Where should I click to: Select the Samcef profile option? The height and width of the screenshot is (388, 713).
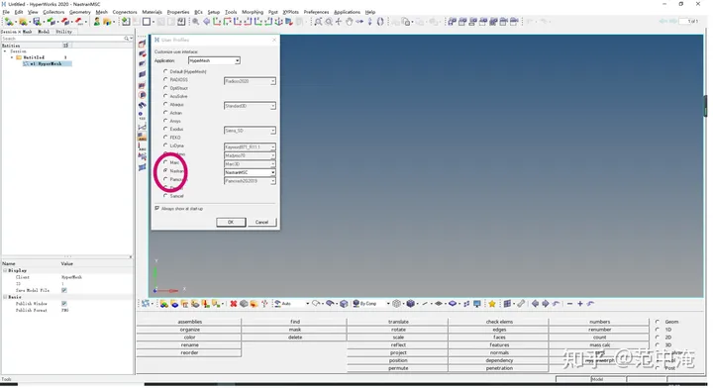point(165,195)
